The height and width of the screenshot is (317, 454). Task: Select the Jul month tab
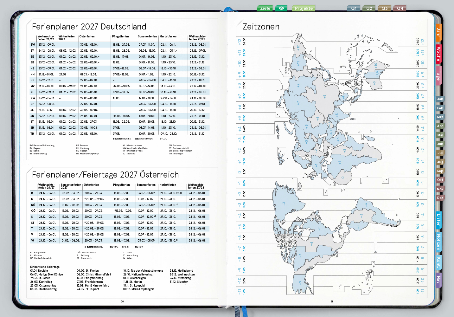pyautogui.click(x=440, y=153)
